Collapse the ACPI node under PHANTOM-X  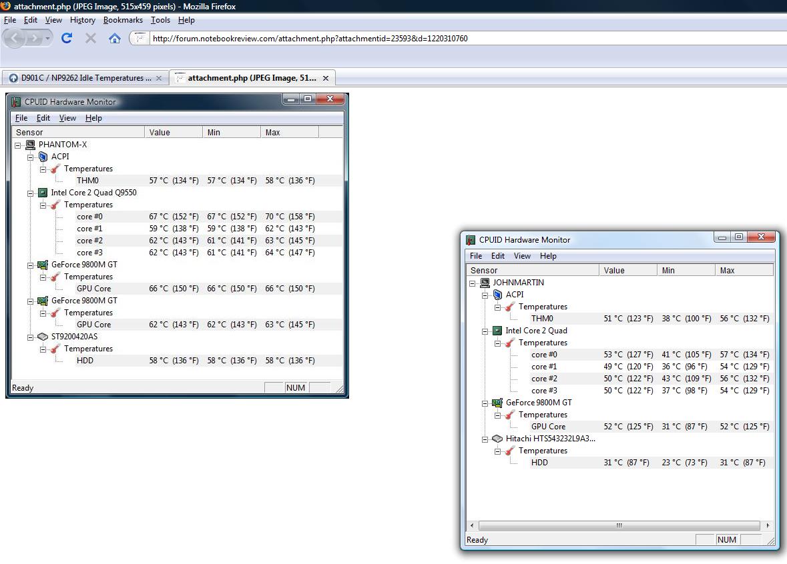click(x=30, y=157)
